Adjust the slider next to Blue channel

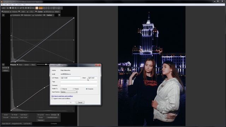click(46, 64)
